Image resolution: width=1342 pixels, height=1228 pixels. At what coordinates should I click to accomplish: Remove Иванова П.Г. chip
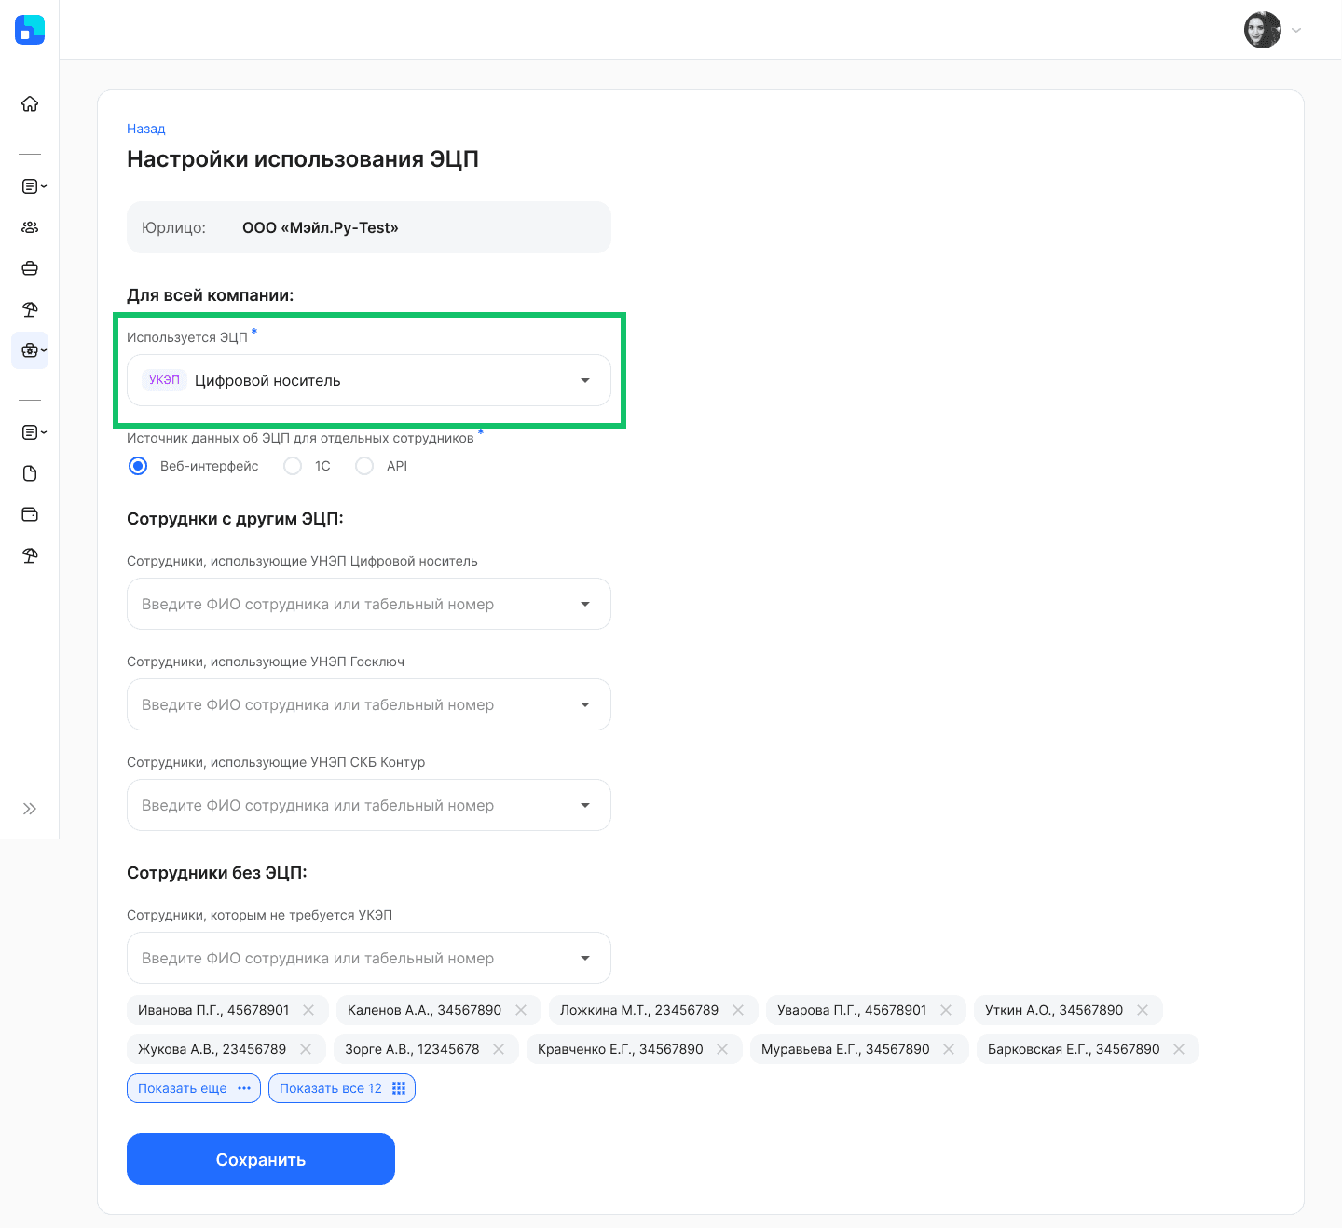coord(308,1010)
